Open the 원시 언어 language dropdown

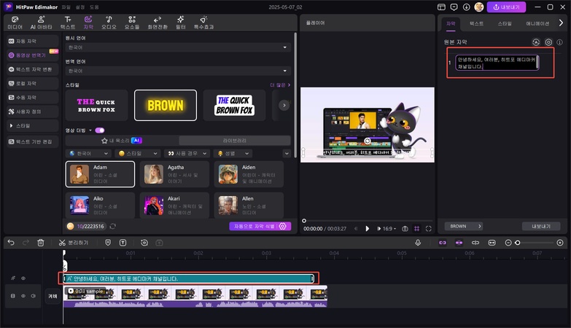click(x=179, y=47)
